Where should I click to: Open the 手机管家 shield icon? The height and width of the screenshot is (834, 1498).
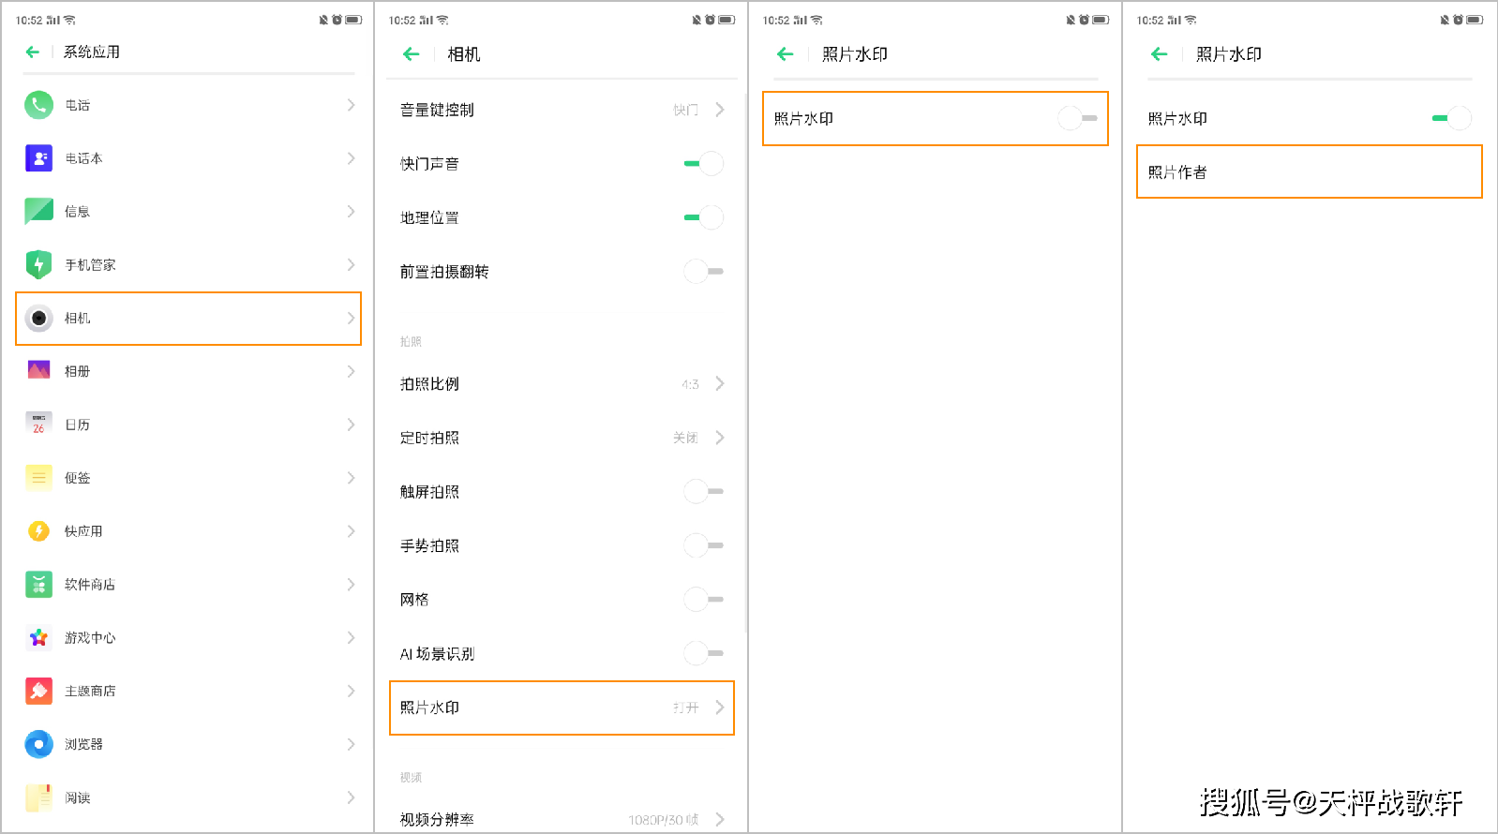(x=38, y=265)
